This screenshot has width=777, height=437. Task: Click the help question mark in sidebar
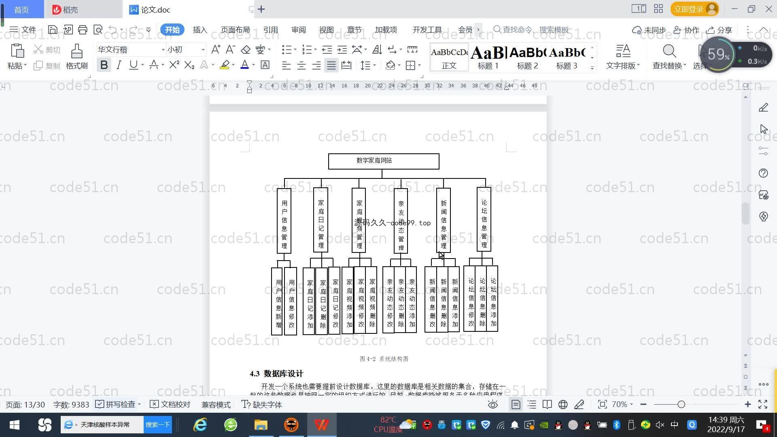(763, 173)
